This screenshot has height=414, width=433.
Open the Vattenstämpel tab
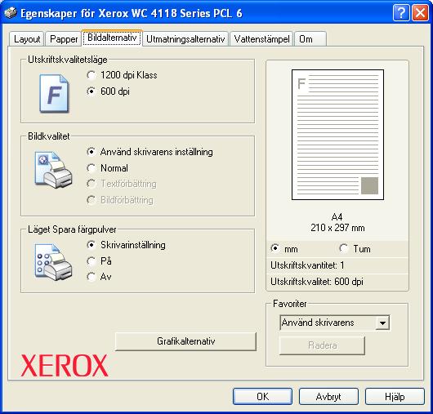coord(261,39)
